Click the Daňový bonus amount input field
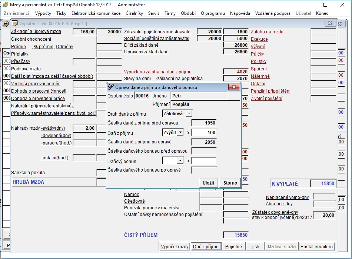Screen dimensions: 352x259 tap(204, 160)
